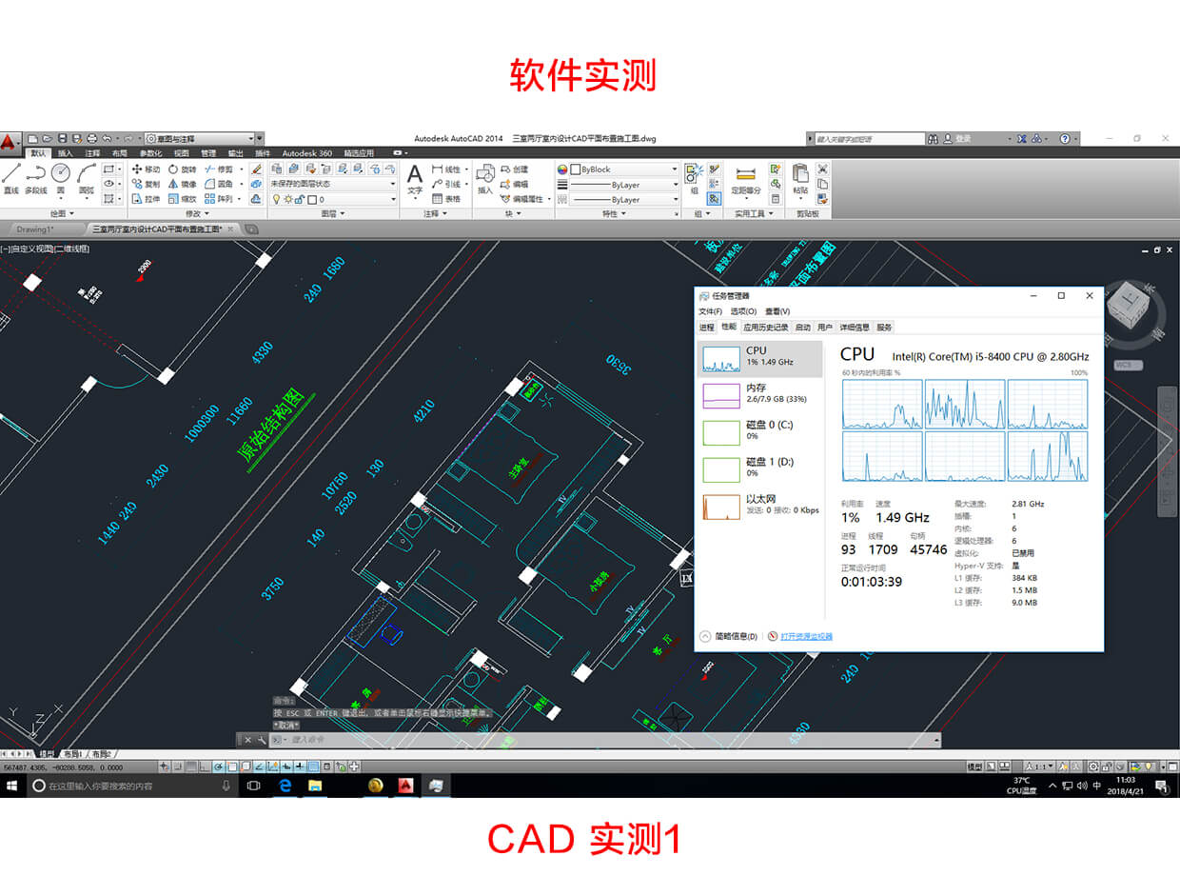Screen dimensions: 1180x876
Task: Click the Task View taskbar icon
Action: 253,786
